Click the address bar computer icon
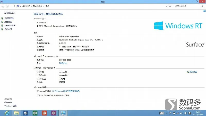Image resolution: width=206 pixels, height=116 pixels. [x=18, y=6]
